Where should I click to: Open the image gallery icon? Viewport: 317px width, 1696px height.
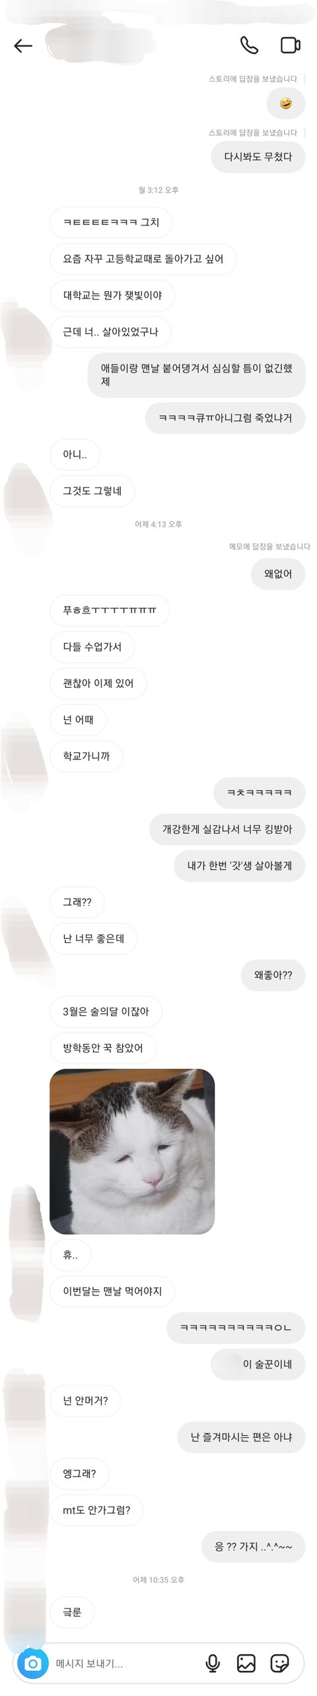[x=246, y=1663]
